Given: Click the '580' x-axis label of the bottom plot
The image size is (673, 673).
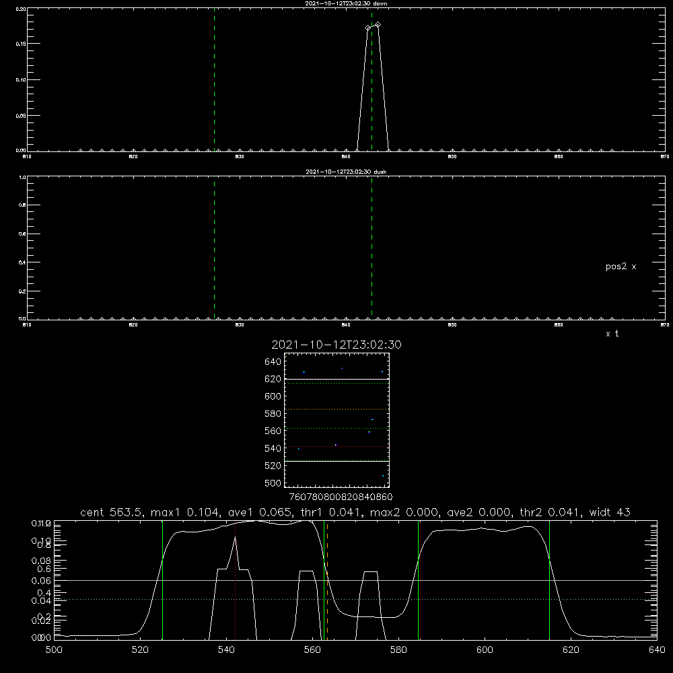Looking at the screenshot, I should tap(398, 650).
